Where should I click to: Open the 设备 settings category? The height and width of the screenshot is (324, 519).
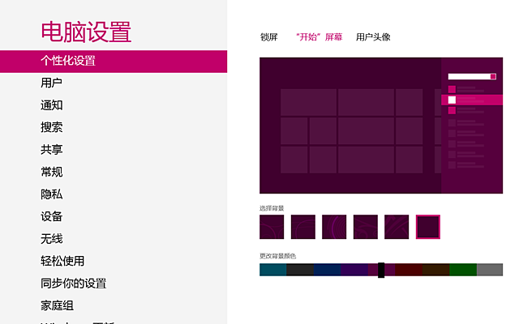51,216
